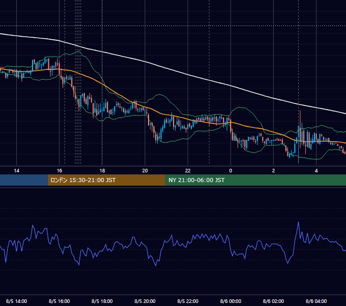
Task: Click the 14 hour axis label
Action: pos(17,171)
